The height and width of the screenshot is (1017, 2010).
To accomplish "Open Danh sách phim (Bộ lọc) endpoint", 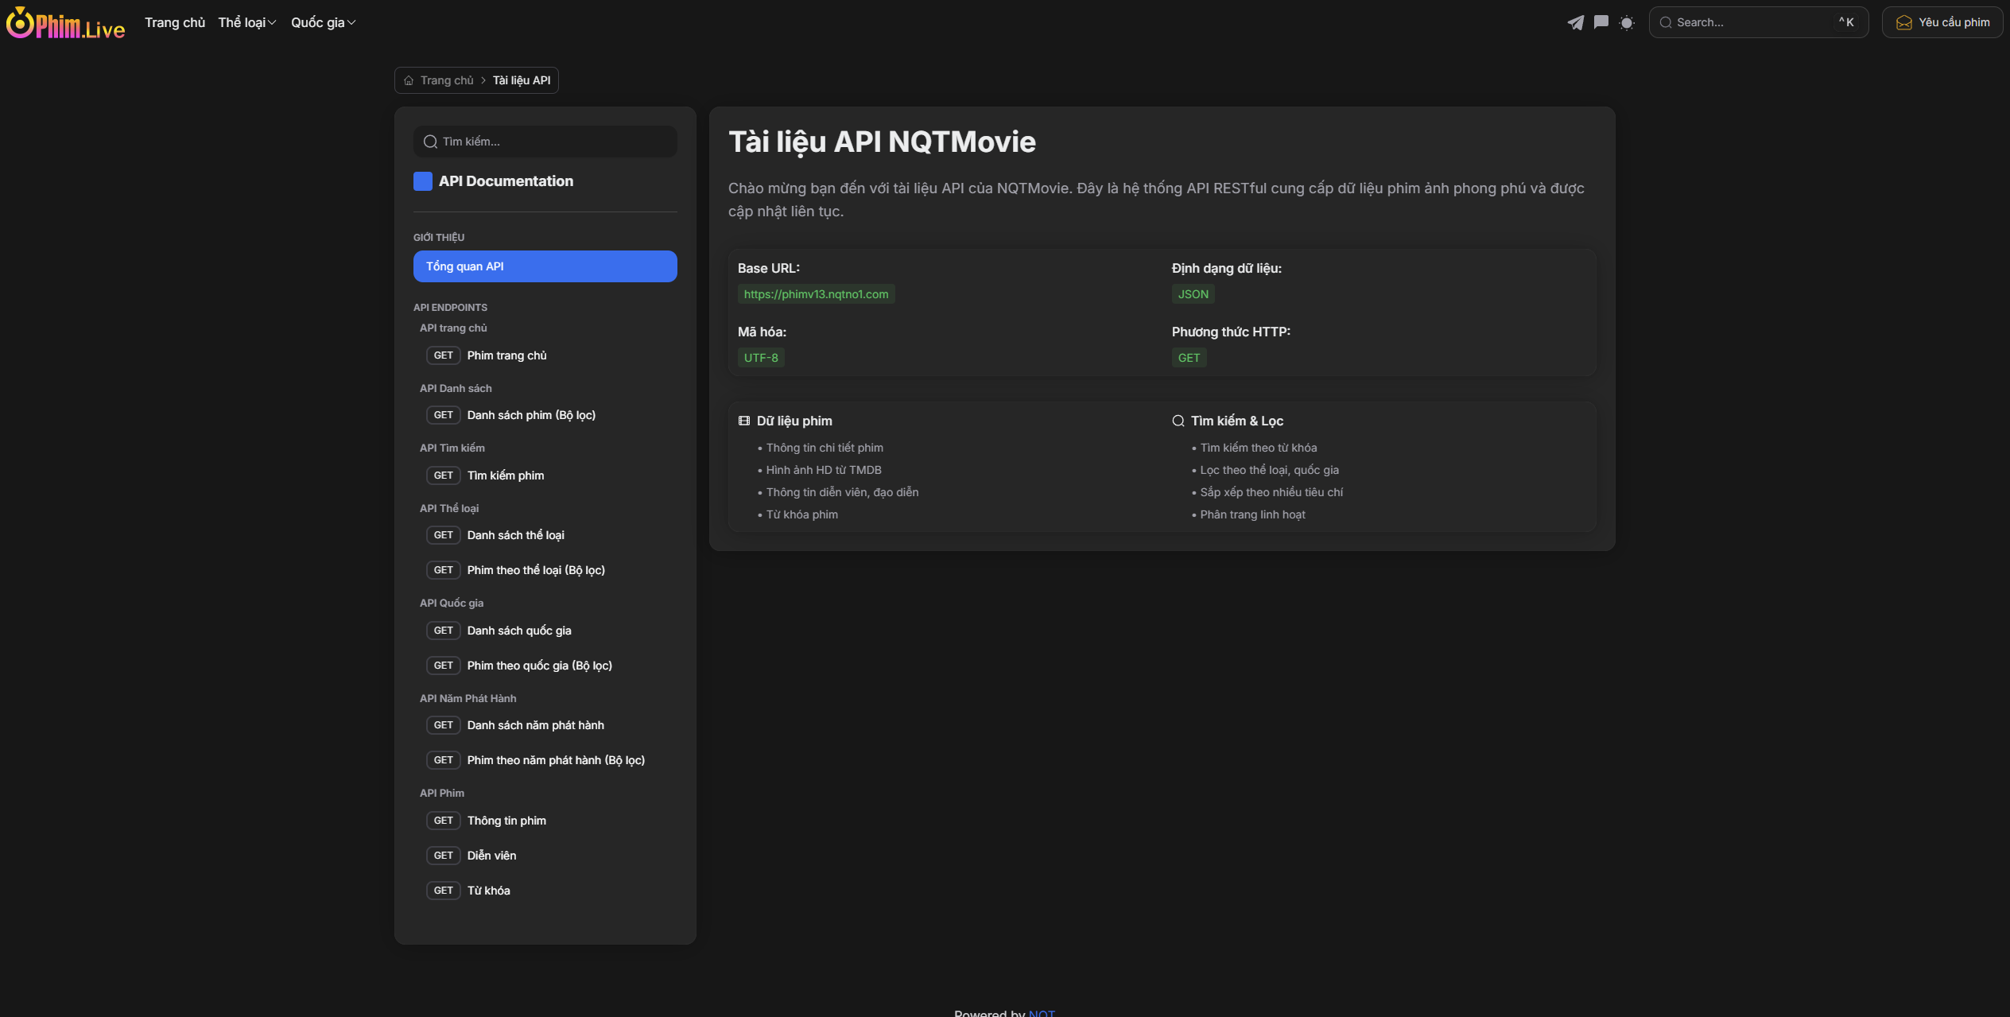I will coord(530,415).
